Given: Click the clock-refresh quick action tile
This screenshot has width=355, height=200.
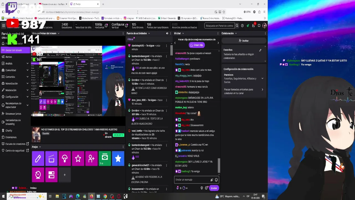Looking at the screenshot, I should (x=38, y=175).
